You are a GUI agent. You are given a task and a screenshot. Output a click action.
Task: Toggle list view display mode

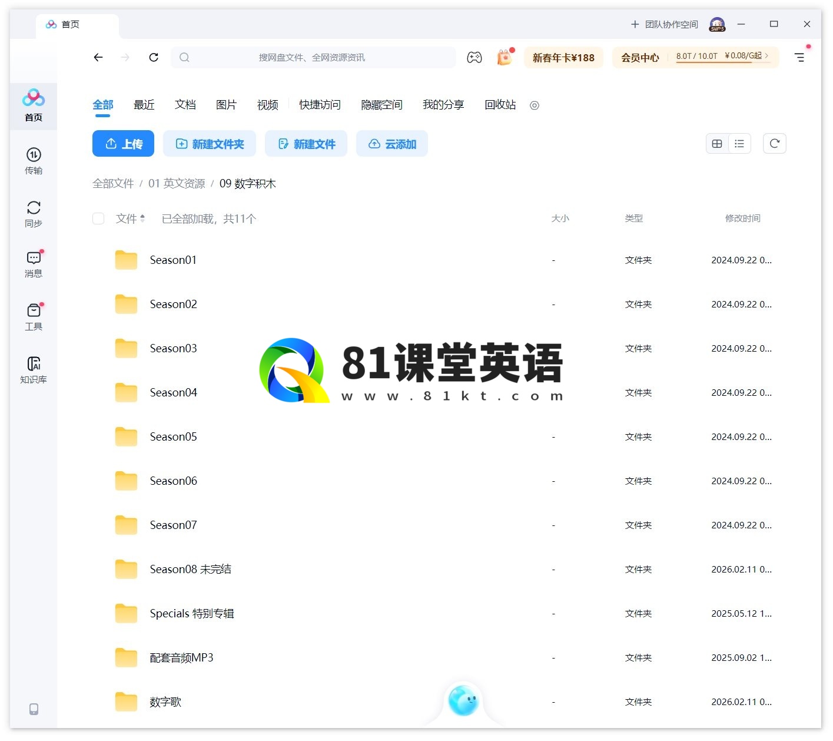[739, 143]
